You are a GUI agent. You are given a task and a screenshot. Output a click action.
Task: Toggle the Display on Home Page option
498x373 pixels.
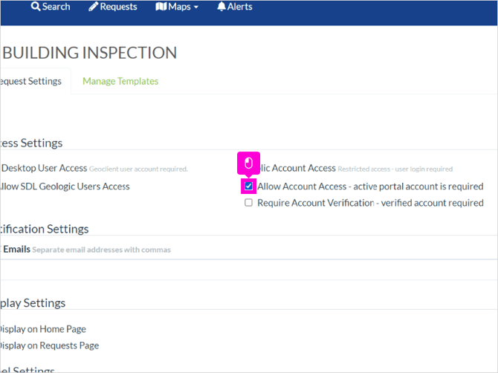[x=43, y=329]
